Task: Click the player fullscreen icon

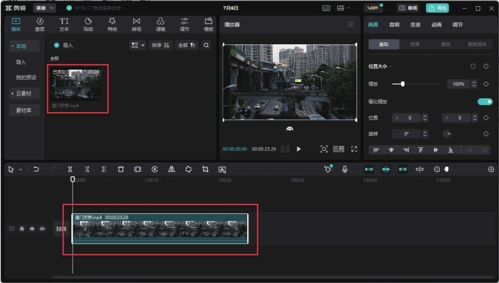Action: pos(354,149)
